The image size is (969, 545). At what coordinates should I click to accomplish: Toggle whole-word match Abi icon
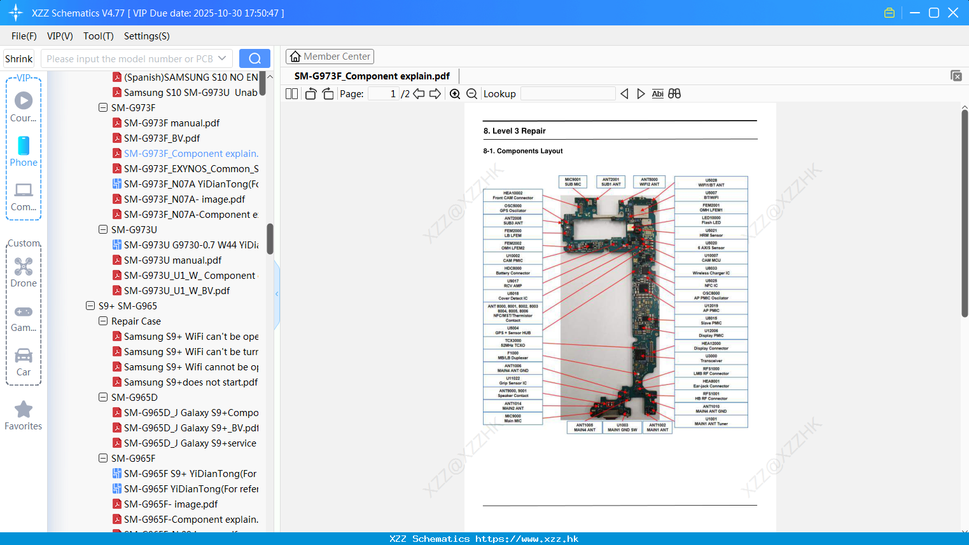coord(657,93)
